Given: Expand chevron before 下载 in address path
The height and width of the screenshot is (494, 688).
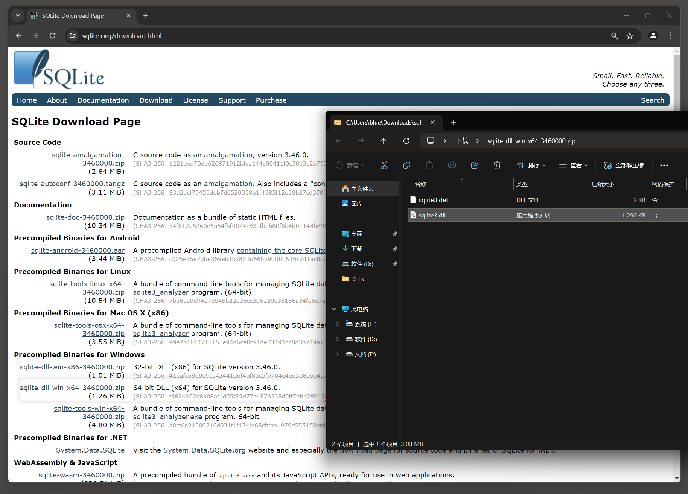Looking at the screenshot, I should [x=445, y=141].
